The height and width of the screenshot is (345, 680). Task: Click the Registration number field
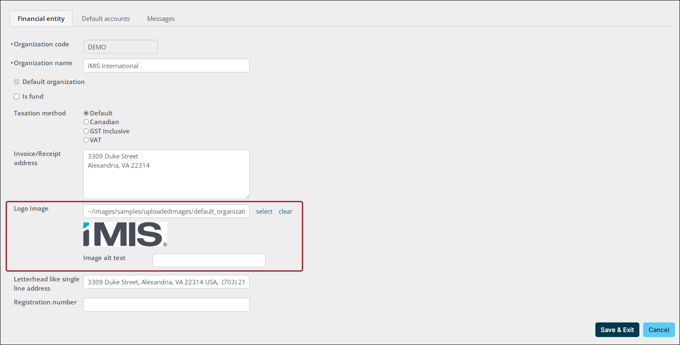166,305
